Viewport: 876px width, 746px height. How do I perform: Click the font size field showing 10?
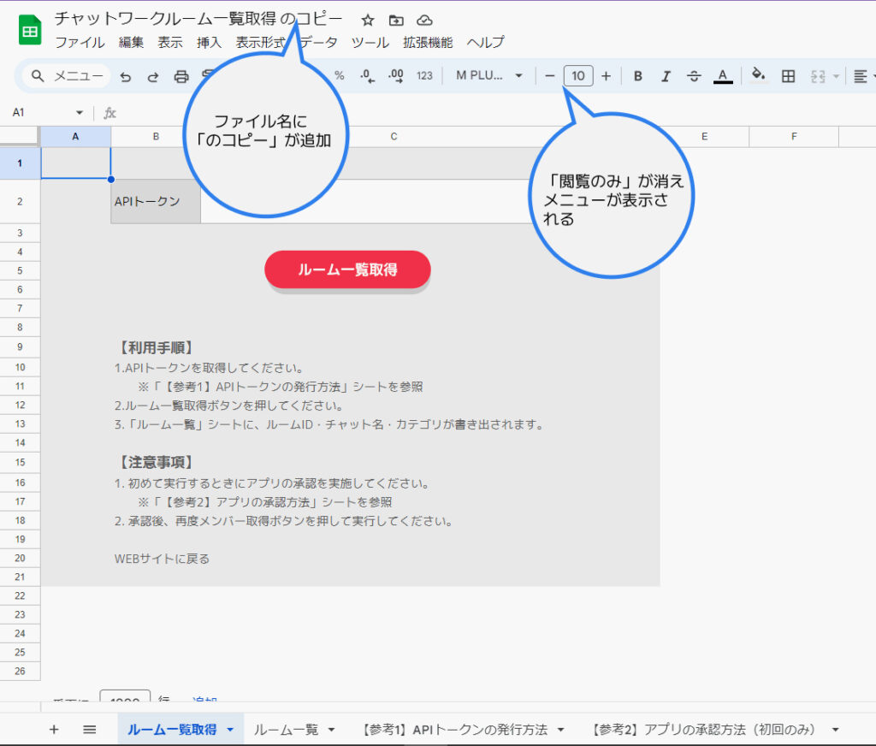[x=578, y=76]
